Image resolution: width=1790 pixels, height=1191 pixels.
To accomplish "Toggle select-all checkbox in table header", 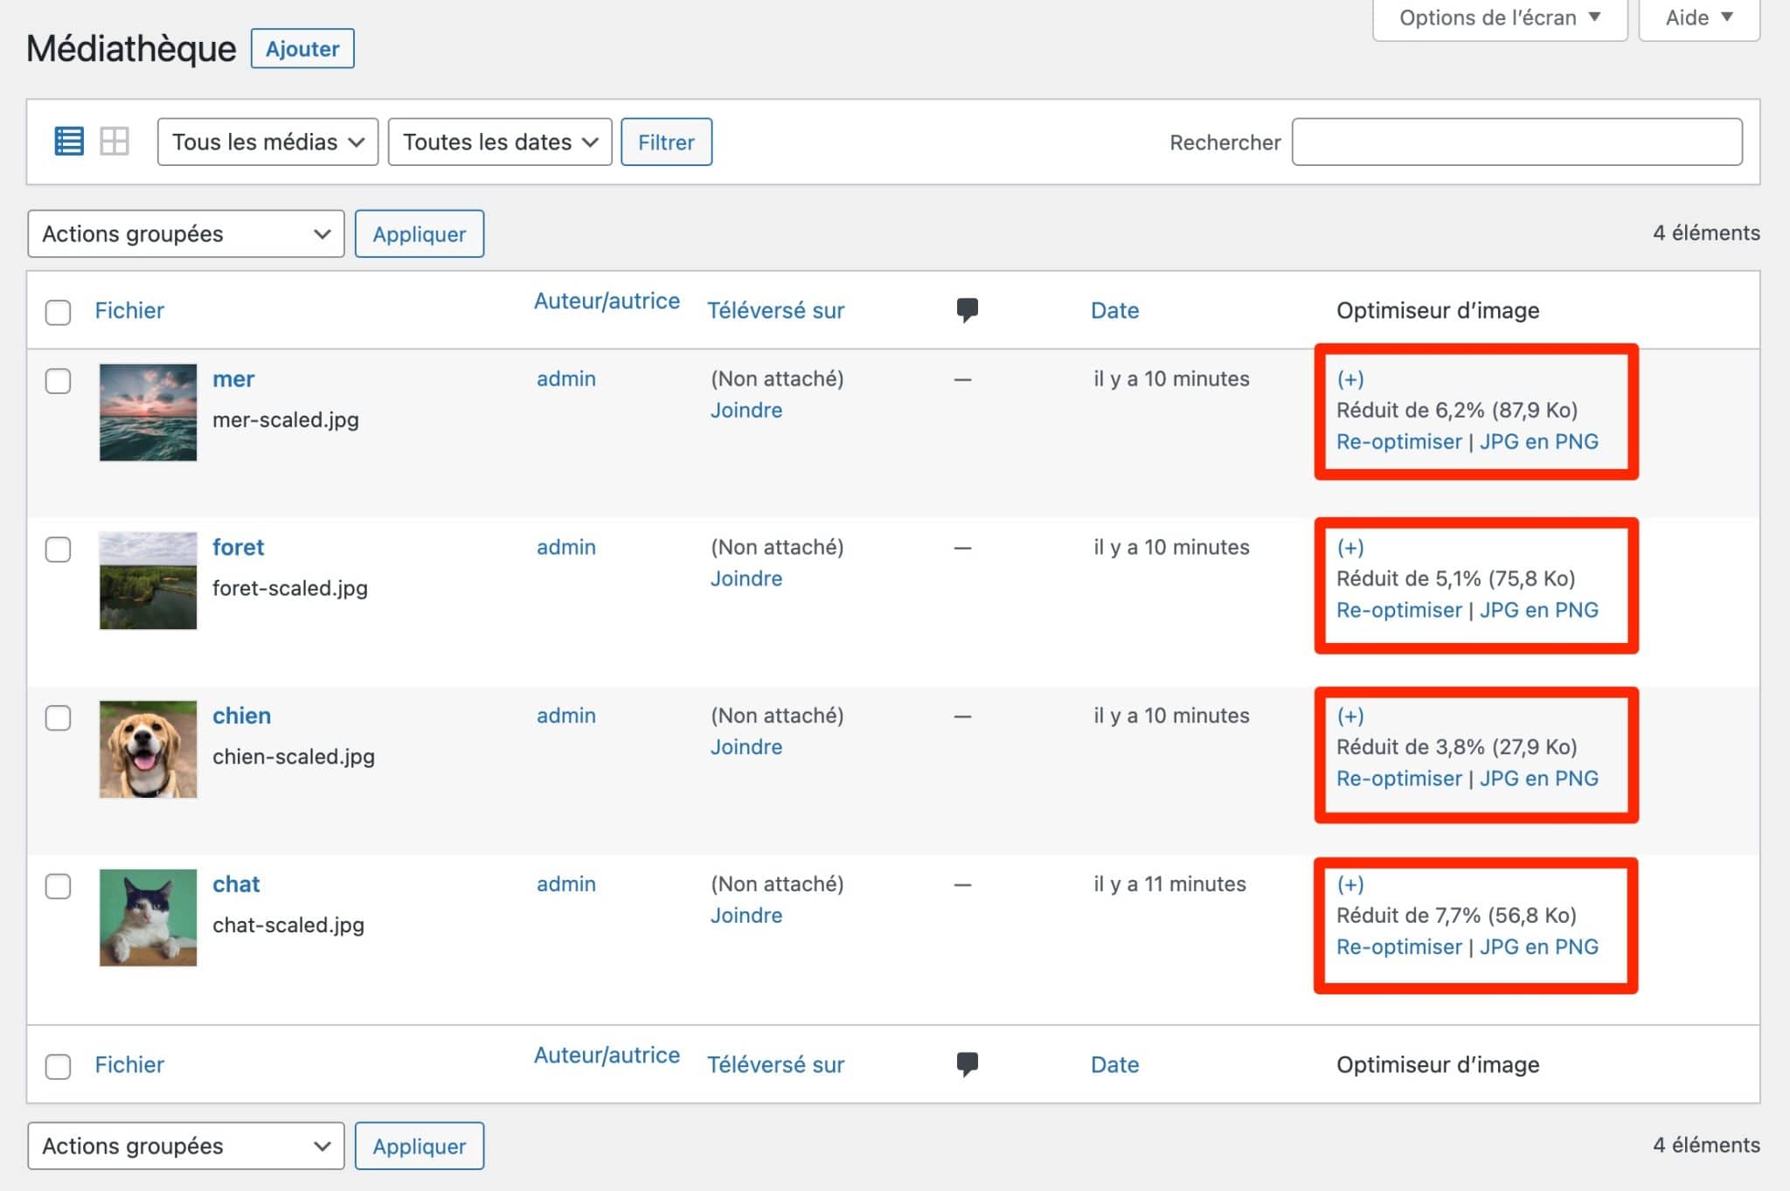I will coord(58,312).
